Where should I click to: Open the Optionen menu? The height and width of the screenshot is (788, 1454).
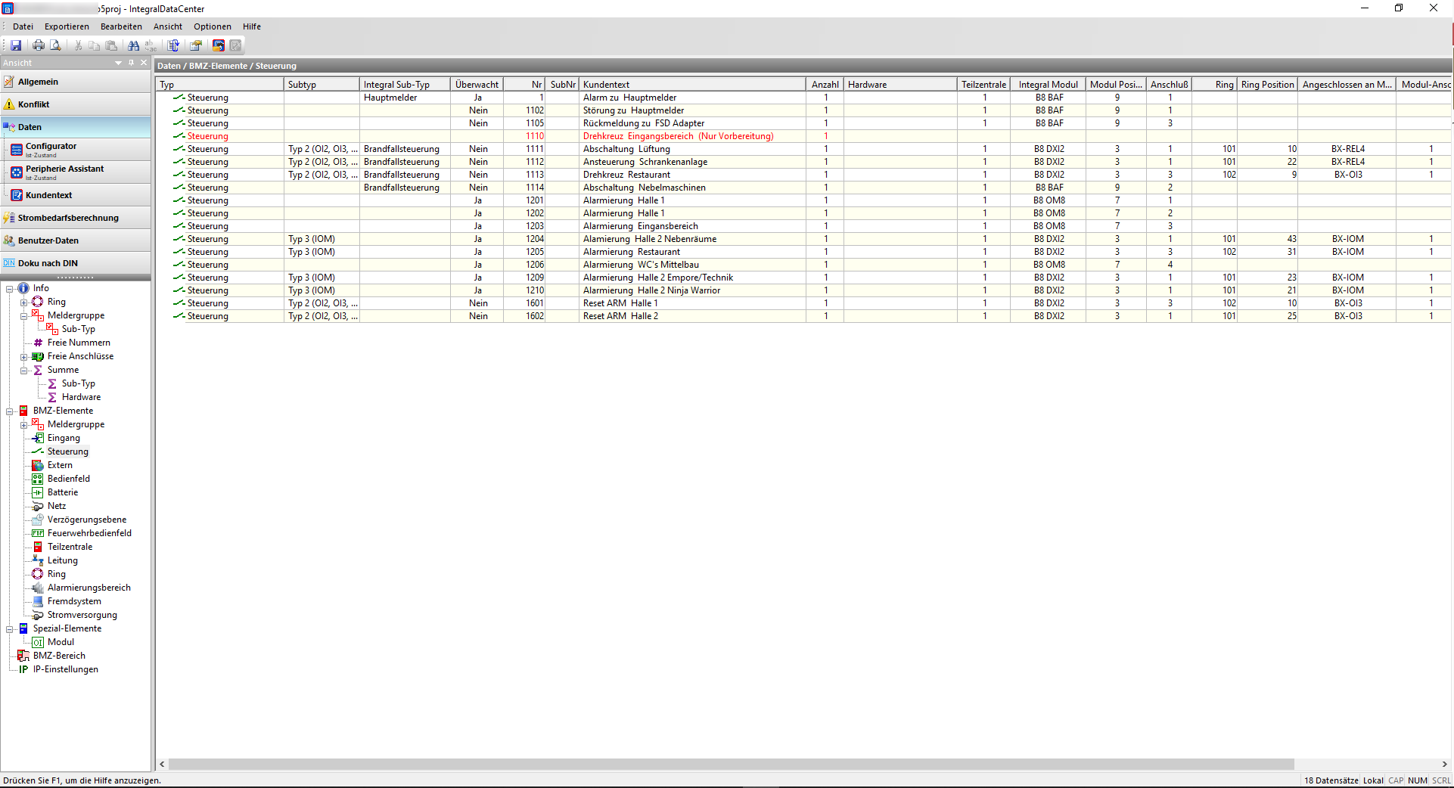[213, 26]
